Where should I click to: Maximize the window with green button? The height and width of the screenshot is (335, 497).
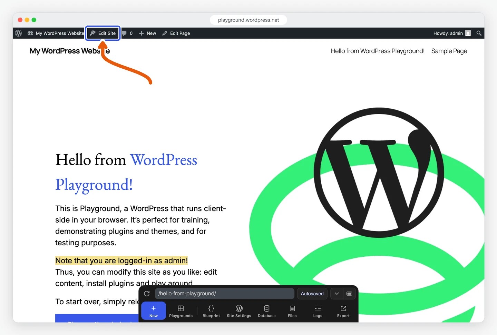tap(34, 20)
